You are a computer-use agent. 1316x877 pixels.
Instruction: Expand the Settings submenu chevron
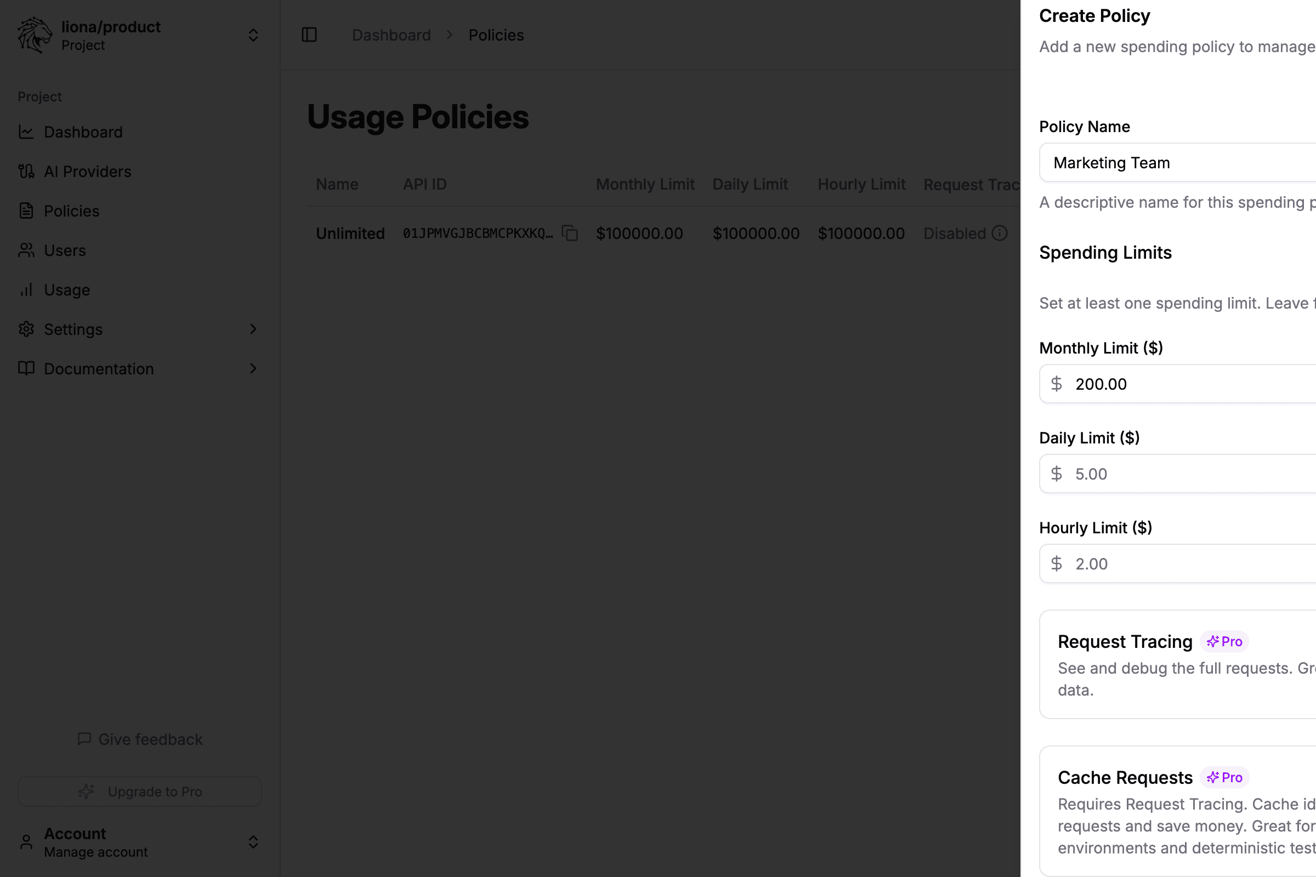tap(253, 329)
